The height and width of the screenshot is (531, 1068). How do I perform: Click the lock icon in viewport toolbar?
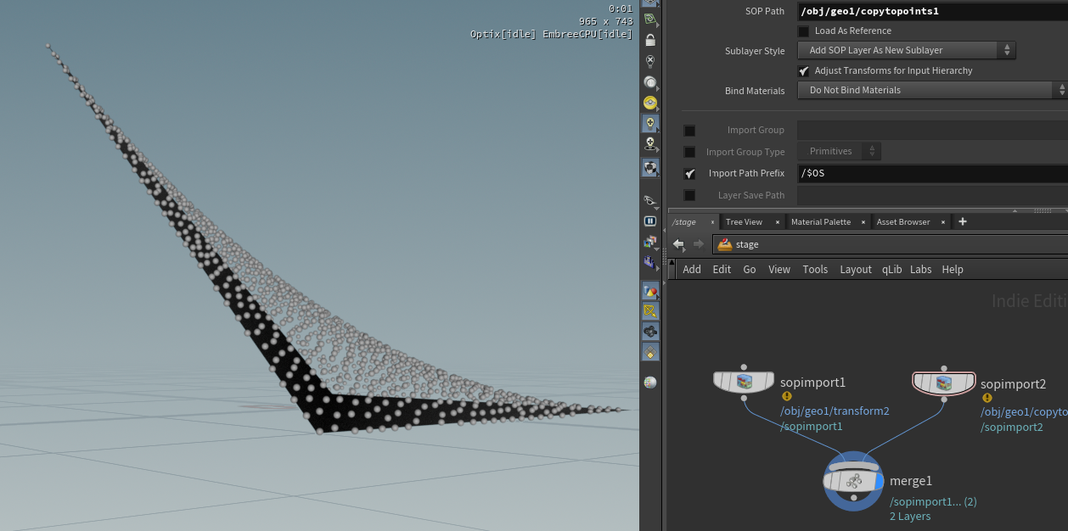click(x=650, y=40)
